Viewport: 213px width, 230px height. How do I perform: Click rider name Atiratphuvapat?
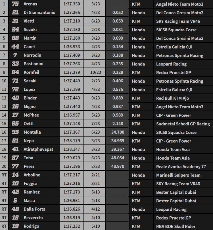[38, 149]
